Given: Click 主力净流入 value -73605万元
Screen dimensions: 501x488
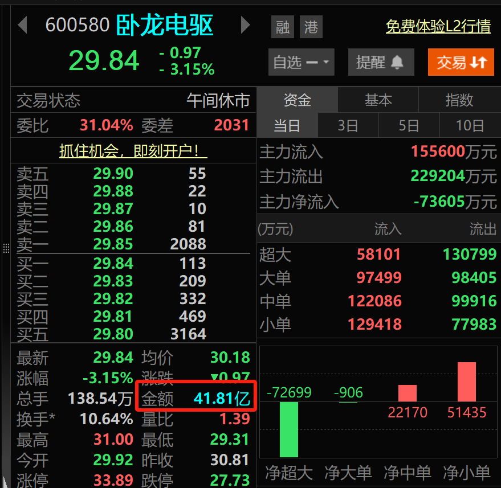Looking at the screenshot, I should tap(455, 202).
